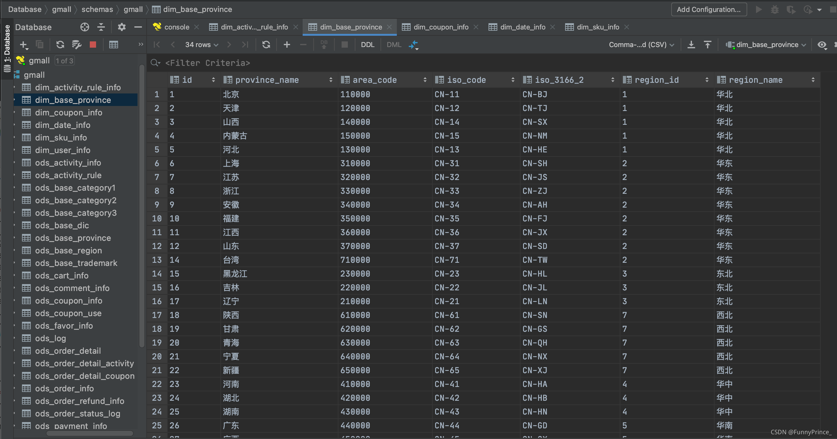Submit changes to database icon
837x439 pixels.
coord(324,45)
